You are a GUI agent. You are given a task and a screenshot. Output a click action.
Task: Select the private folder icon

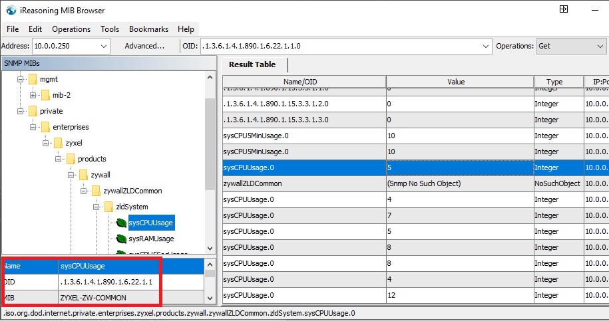pyautogui.click(x=33, y=111)
